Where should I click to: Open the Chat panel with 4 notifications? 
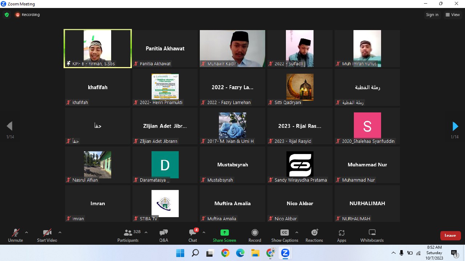[192, 235]
